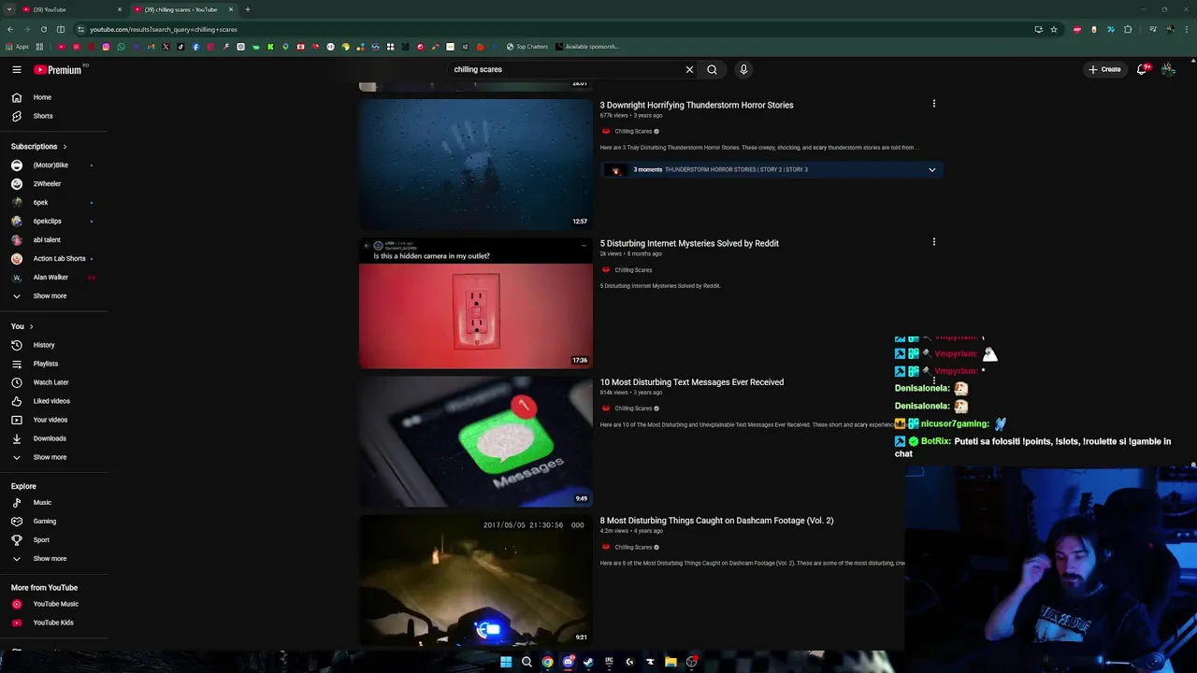
Task: Click the browser address bar URL
Action: pyautogui.click(x=164, y=29)
